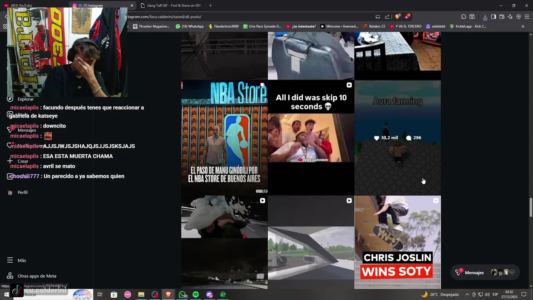
Task: Click the volume icon in system tray
Action: (487, 295)
